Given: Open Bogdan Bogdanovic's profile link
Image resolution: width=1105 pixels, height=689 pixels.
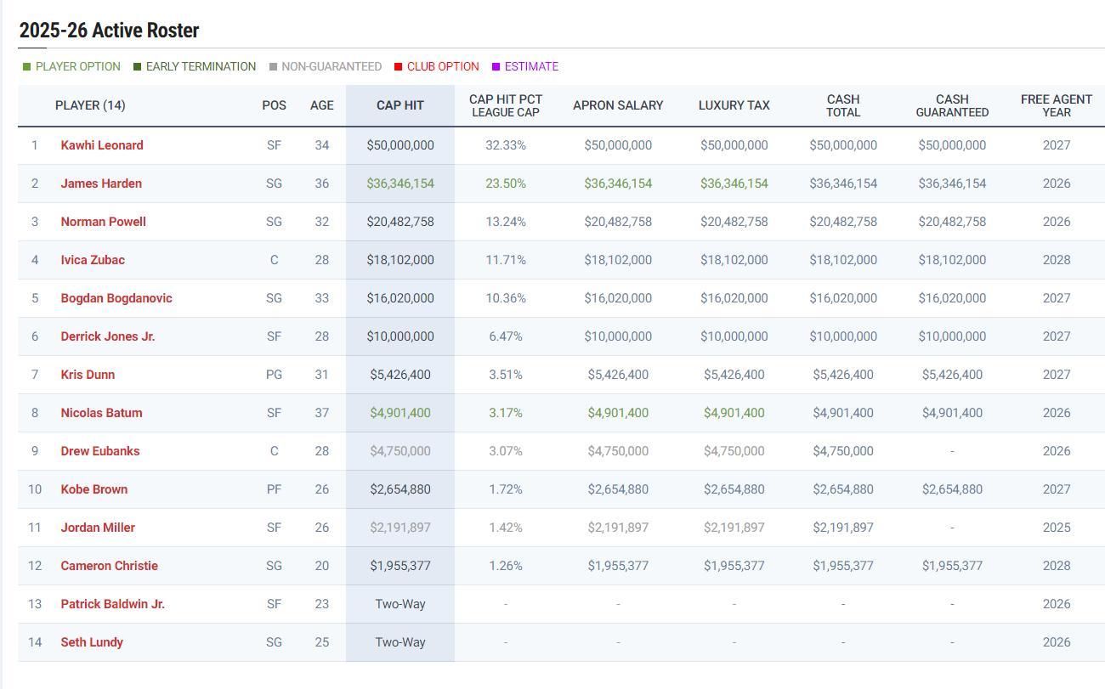Looking at the screenshot, I should click(116, 298).
